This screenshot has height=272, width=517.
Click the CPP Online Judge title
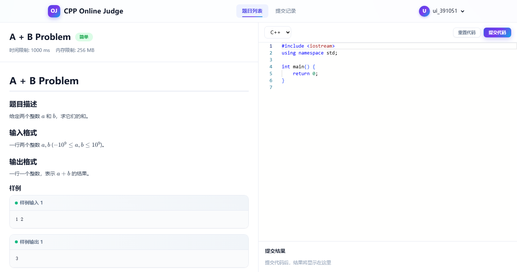(x=94, y=11)
